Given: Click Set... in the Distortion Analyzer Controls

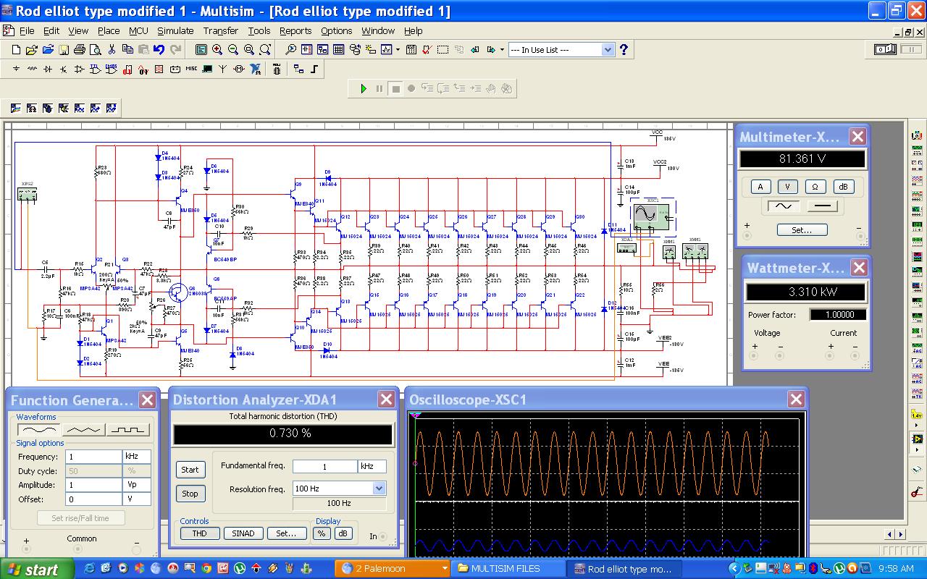Looking at the screenshot, I should 287,533.
